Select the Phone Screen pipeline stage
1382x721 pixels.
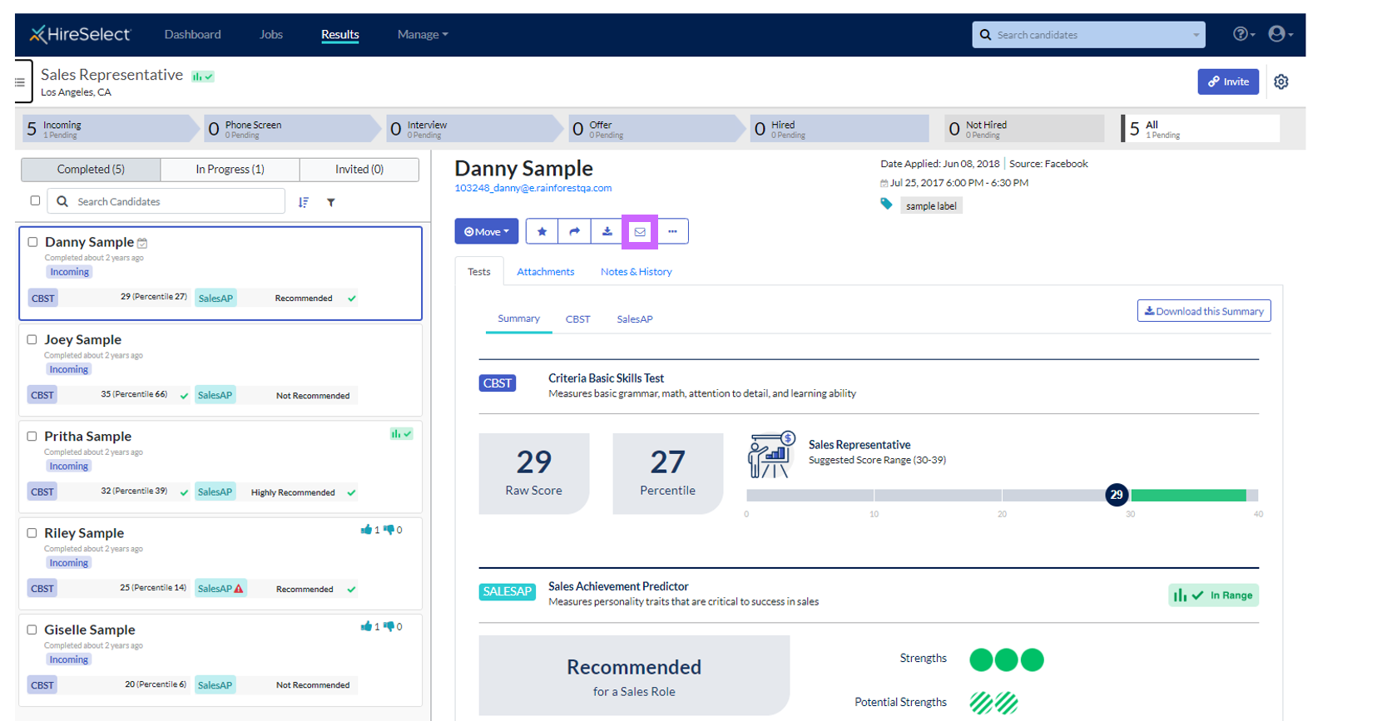pos(292,129)
